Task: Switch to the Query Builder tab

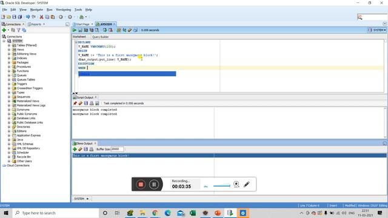Action: [100, 37]
